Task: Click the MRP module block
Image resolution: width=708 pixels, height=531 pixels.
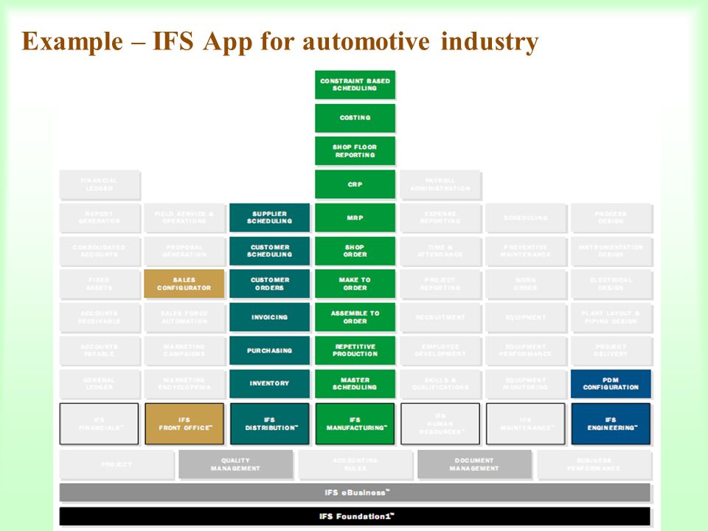Action: pos(355,218)
